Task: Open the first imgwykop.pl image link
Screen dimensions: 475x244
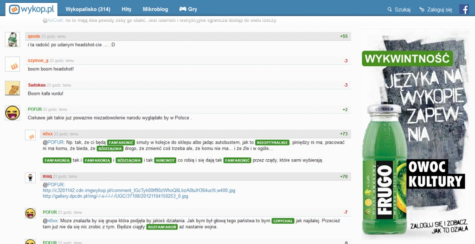Action: click(139, 190)
